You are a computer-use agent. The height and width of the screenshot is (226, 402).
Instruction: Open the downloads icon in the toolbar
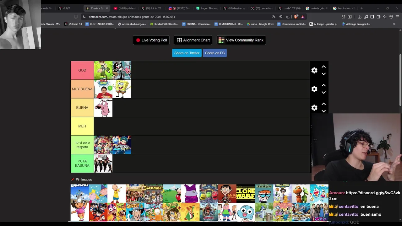tap(360, 17)
